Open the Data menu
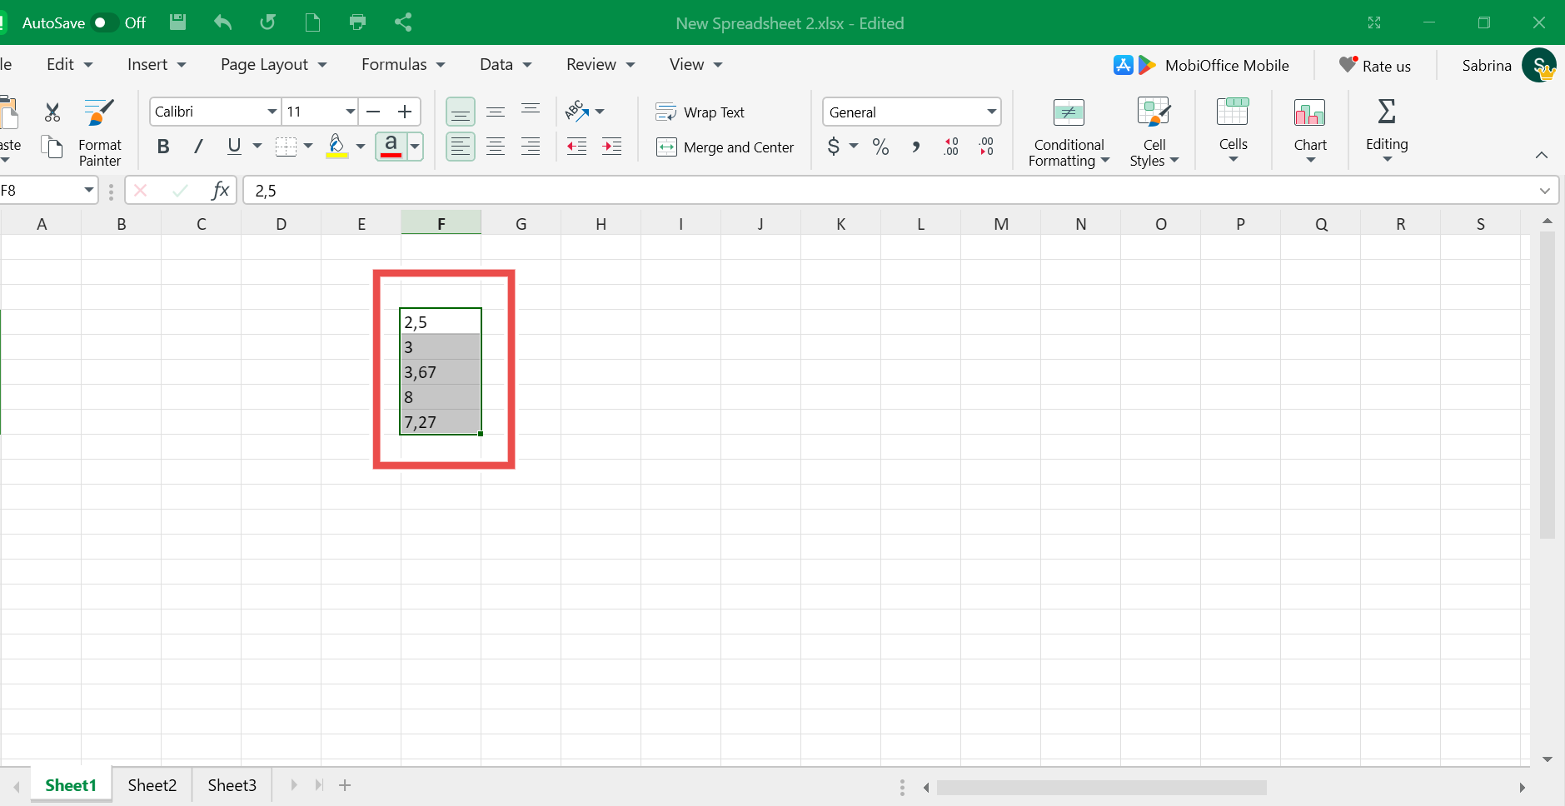This screenshot has width=1565, height=806. [506, 65]
